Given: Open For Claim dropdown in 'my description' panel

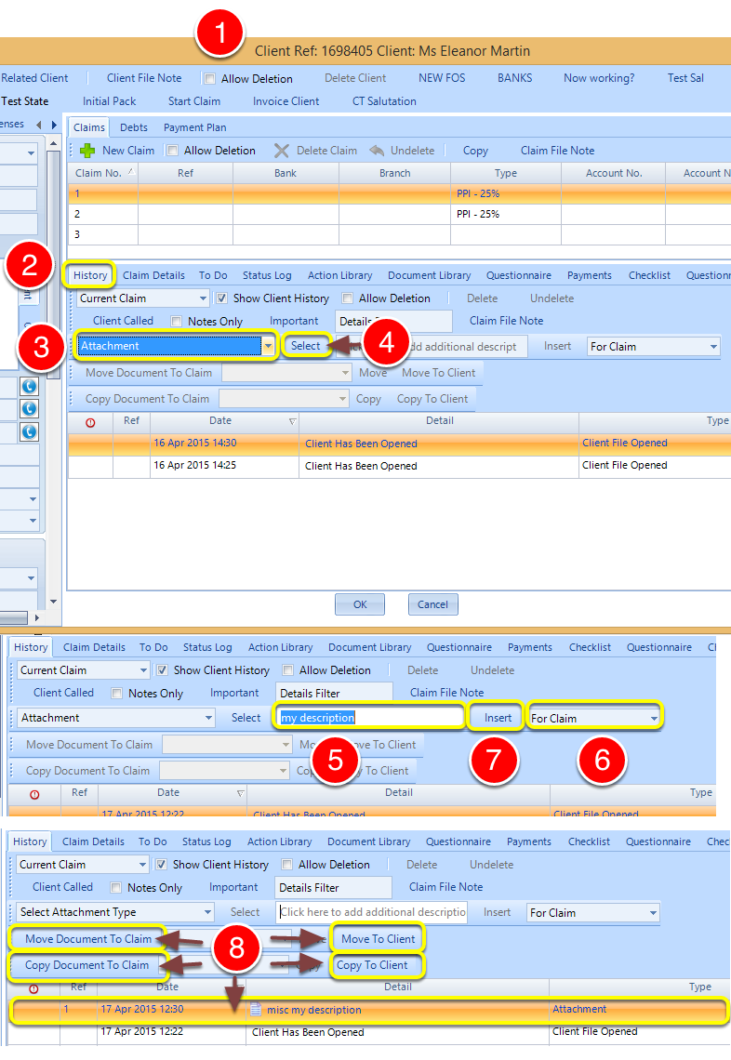Looking at the screenshot, I should click(x=654, y=718).
